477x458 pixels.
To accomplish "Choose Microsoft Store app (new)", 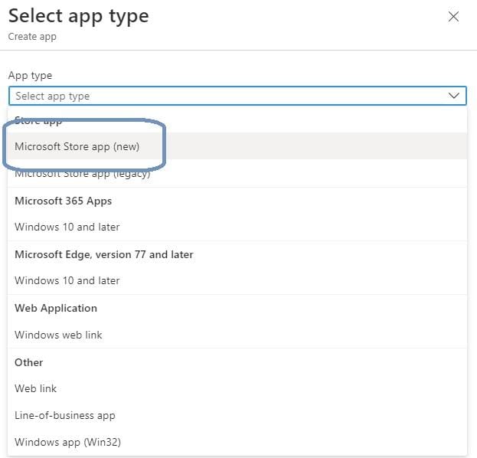I will [x=77, y=146].
